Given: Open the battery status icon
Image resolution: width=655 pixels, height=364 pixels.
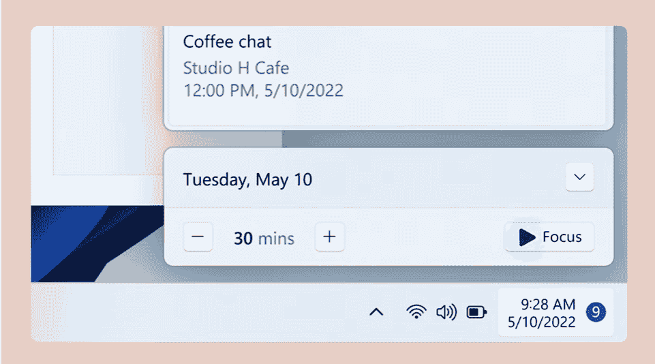Looking at the screenshot, I should point(476,312).
